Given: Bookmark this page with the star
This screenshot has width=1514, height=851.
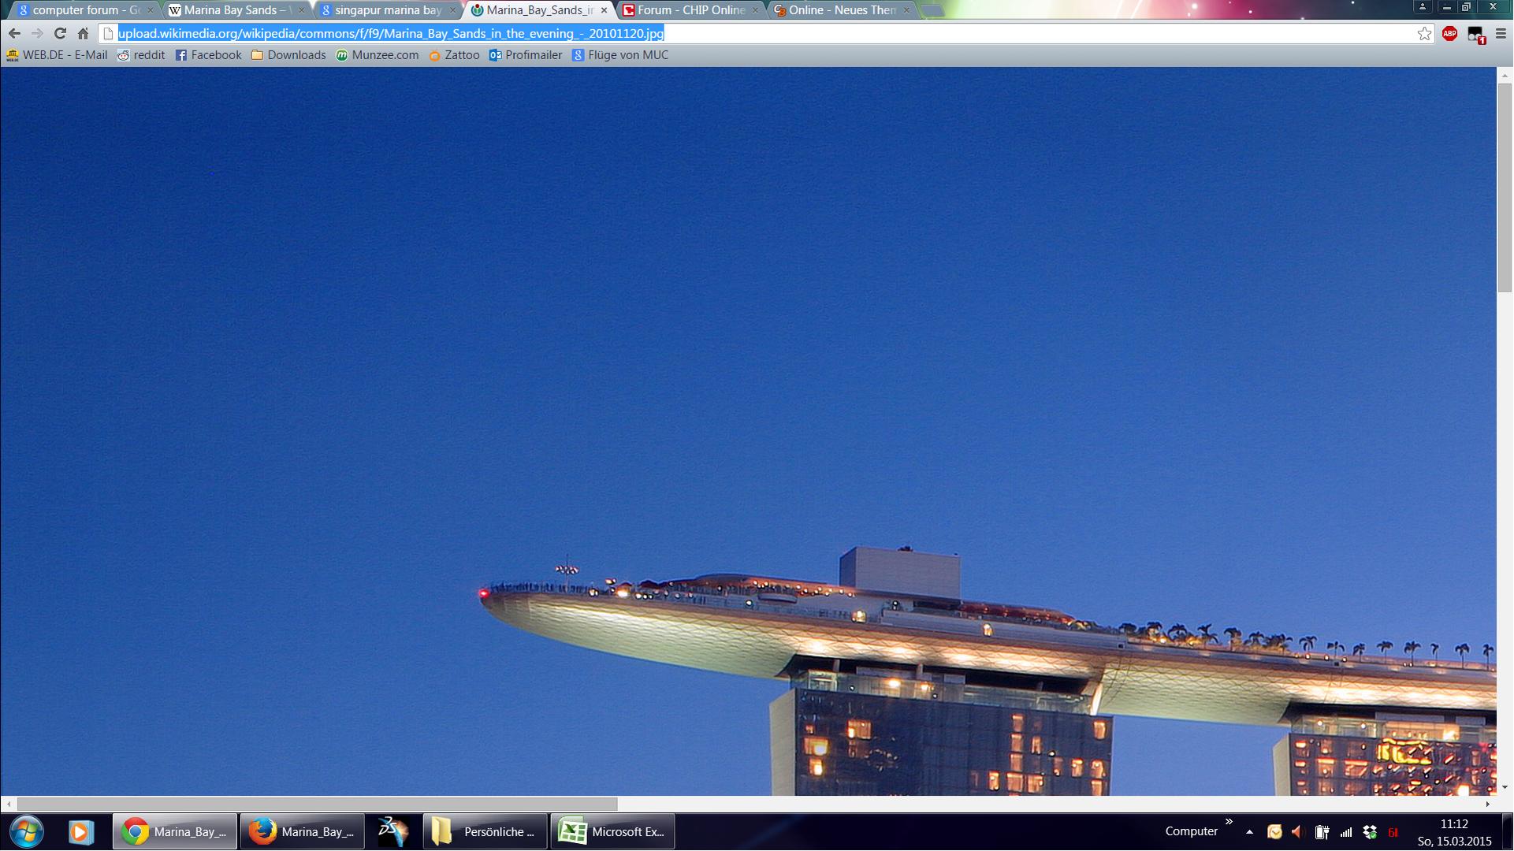Looking at the screenshot, I should pyautogui.click(x=1424, y=33).
